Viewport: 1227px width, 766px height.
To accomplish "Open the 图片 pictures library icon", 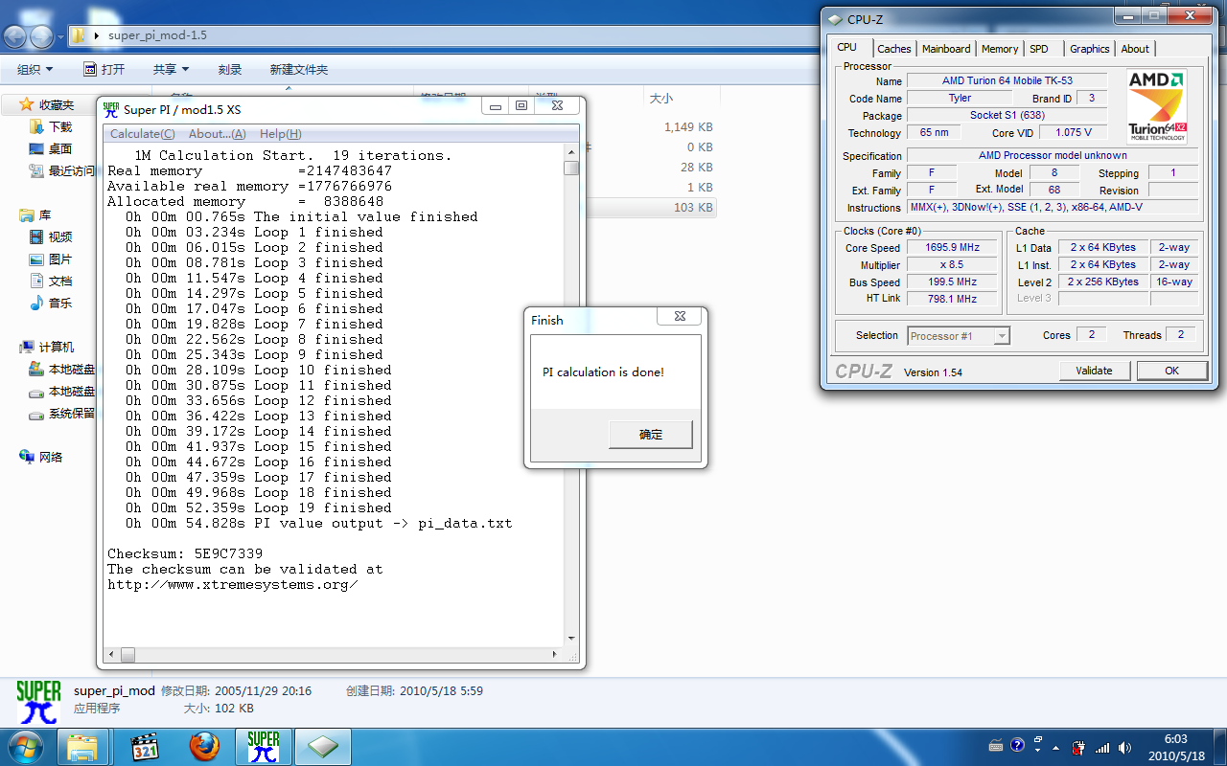I will pyautogui.click(x=36, y=259).
